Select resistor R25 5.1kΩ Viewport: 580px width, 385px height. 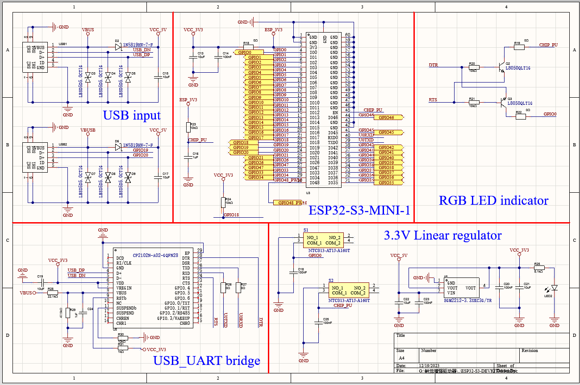[x=539, y=268]
